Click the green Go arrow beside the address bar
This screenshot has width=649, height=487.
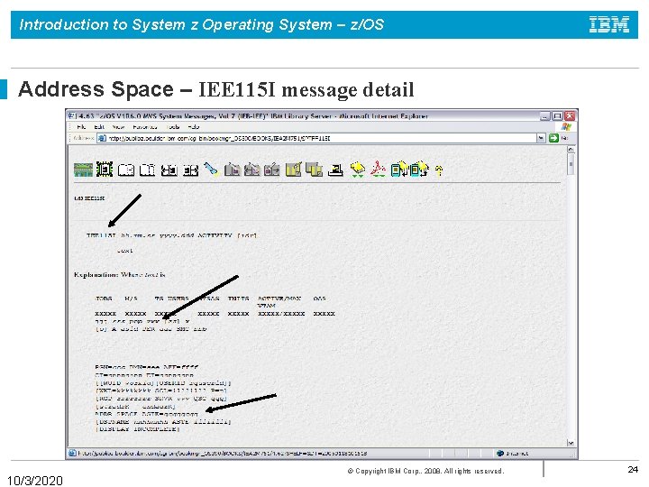point(553,138)
